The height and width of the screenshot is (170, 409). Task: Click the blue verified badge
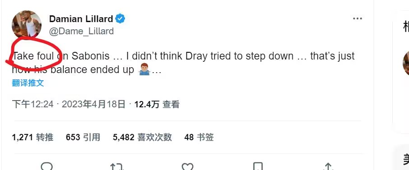pyautogui.click(x=120, y=18)
